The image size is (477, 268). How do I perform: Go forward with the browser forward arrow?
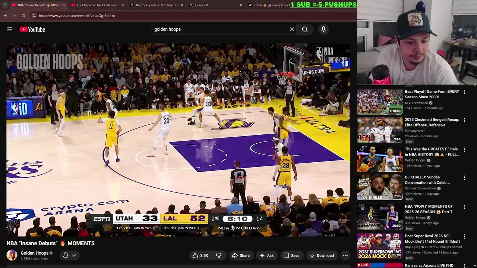(14, 16)
